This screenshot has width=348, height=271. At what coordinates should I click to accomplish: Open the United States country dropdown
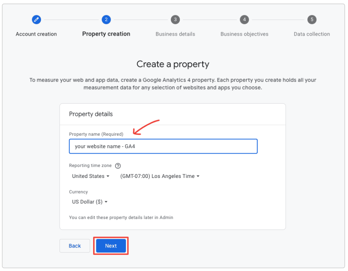pos(90,176)
